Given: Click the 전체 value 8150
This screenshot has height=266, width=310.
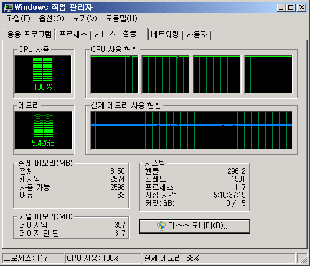Looking at the screenshot, I should click(x=117, y=171).
